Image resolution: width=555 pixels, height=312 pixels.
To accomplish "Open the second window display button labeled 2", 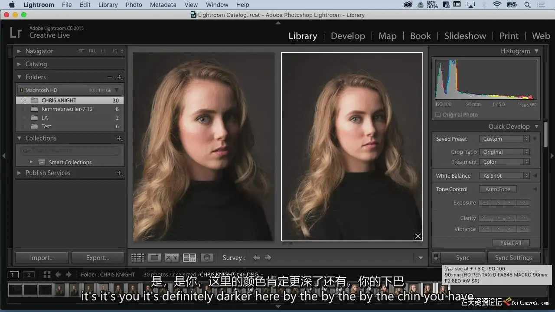I will pos(29,274).
